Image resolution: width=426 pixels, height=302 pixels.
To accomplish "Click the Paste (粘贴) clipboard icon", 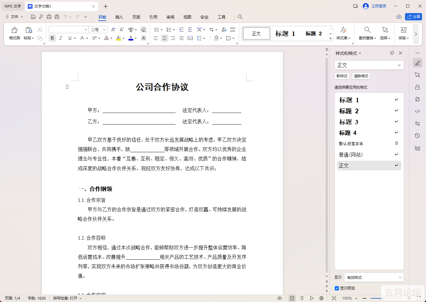I will (29, 30).
